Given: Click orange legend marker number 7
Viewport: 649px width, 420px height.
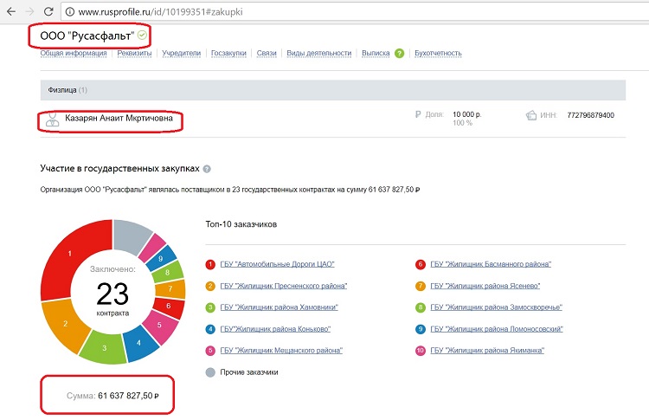Looking at the screenshot, I should coord(421,286).
